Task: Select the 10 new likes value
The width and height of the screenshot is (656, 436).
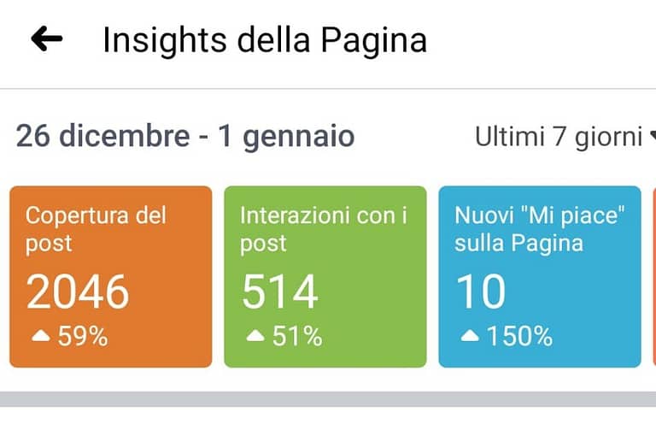Action: (481, 292)
